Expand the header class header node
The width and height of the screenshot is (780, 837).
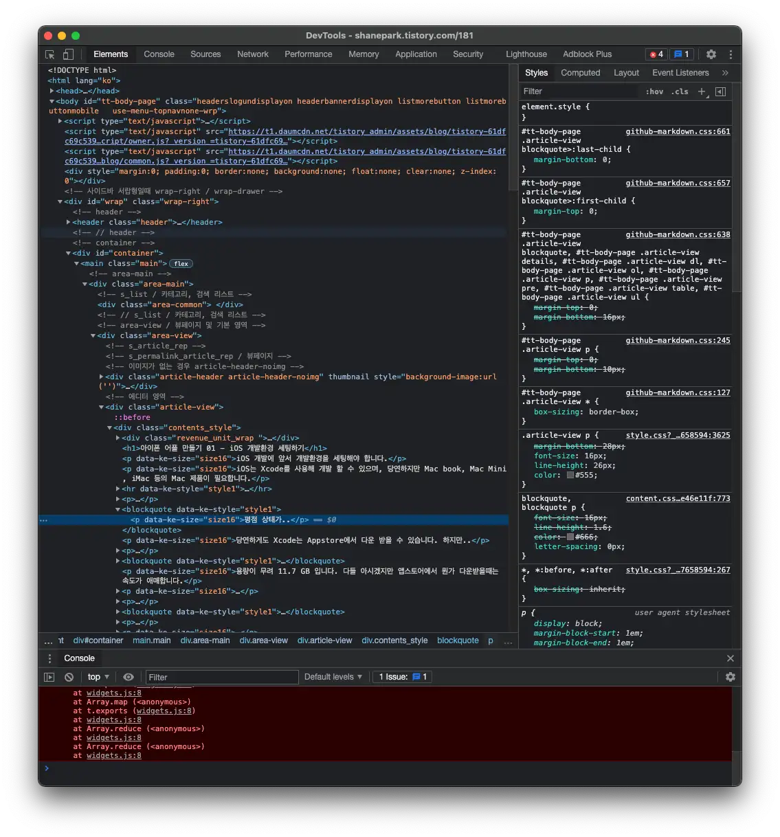pos(68,222)
